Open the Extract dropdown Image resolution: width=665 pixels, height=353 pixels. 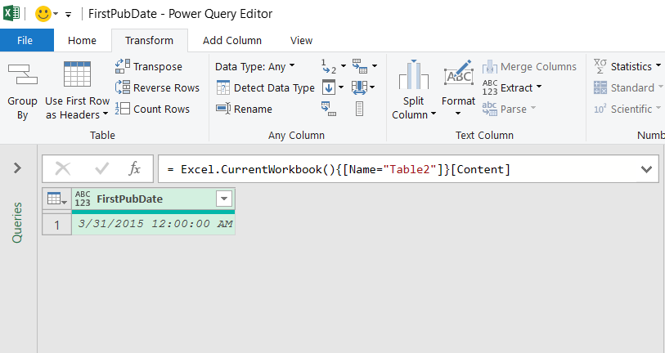[x=512, y=87]
